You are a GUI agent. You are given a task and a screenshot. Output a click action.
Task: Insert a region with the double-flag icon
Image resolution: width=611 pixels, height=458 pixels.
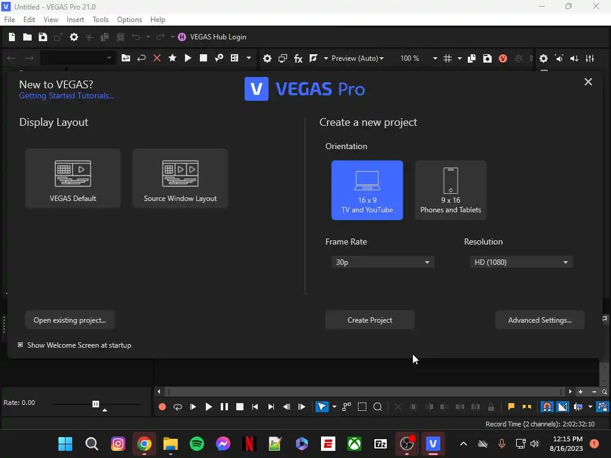pos(527,407)
